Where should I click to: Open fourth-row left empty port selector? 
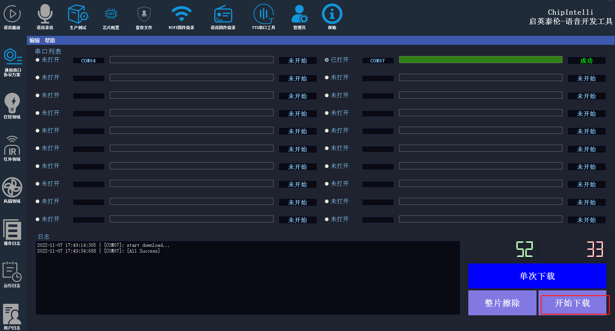(x=89, y=114)
